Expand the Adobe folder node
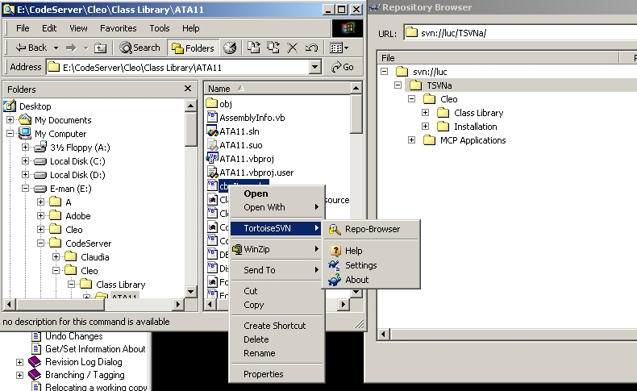The image size is (637, 391). click(40, 215)
